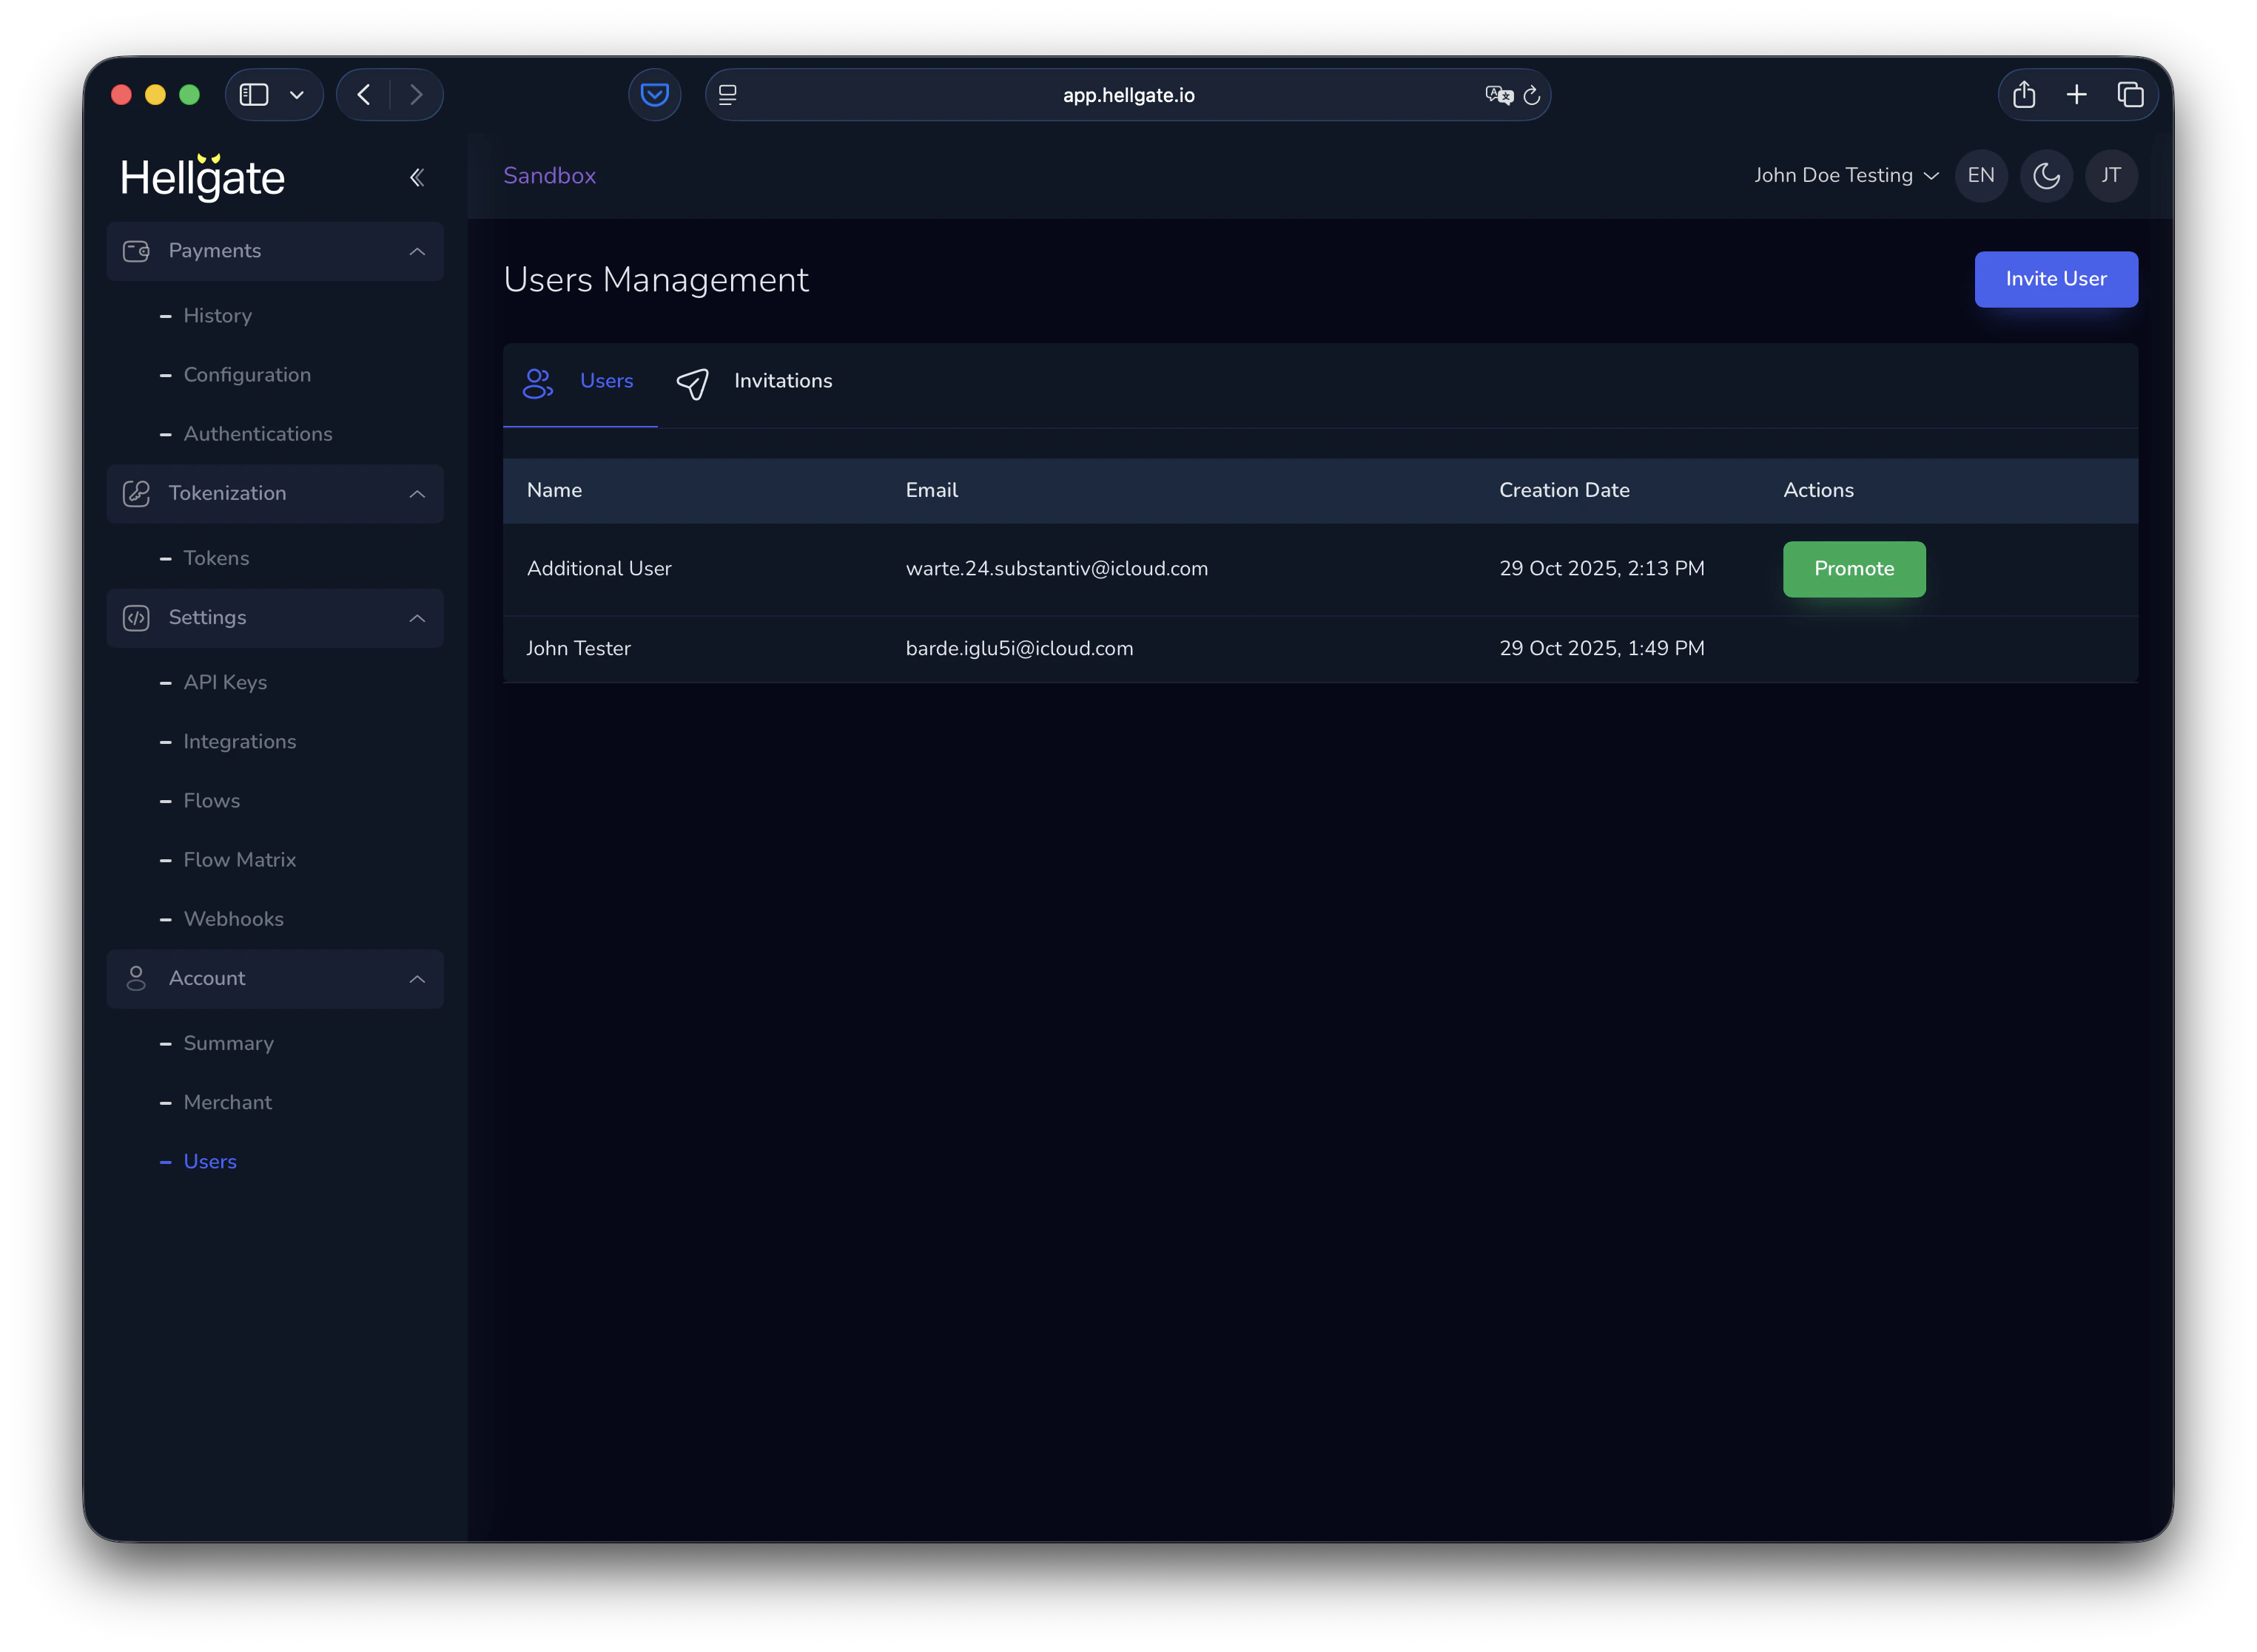Open Webhooks in sidebar
The image size is (2257, 1652).
pos(234,919)
